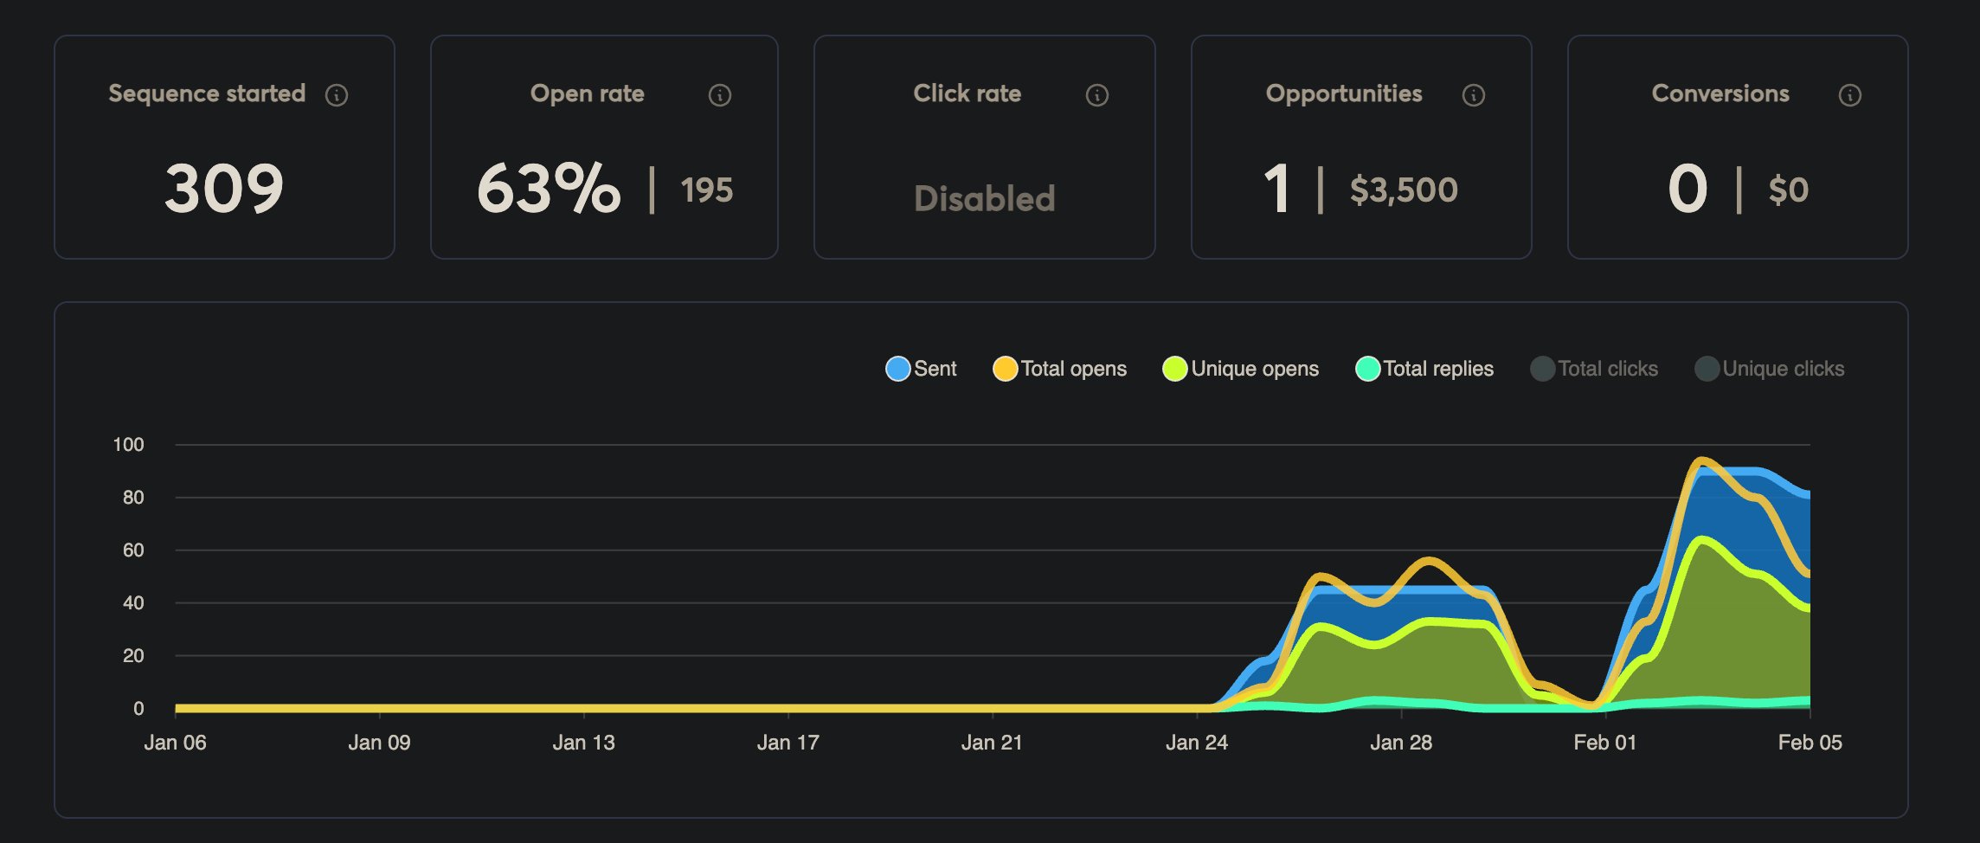
Task: Click the teal Total replies legend swatch
Action: (1367, 369)
